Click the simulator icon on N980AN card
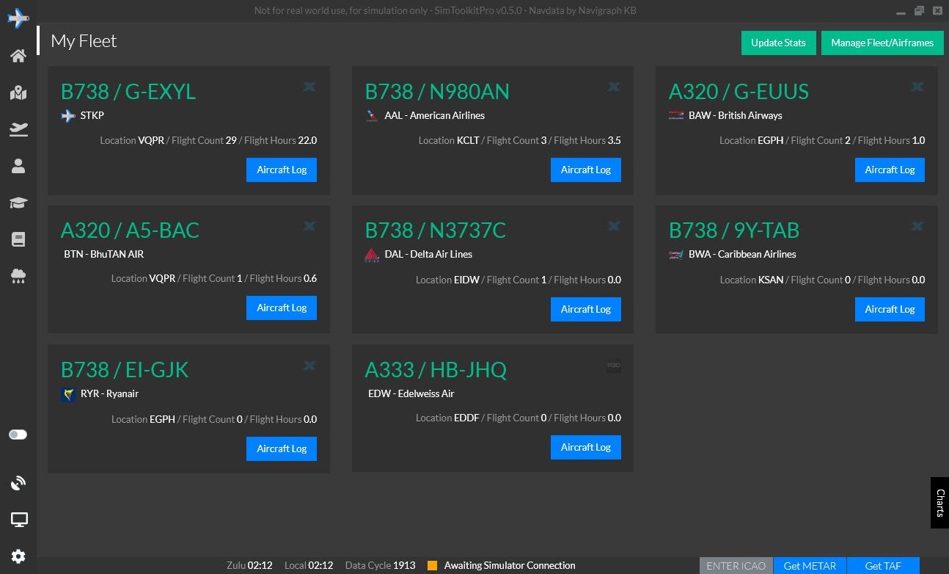The height and width of the screenshot is (574, 949). click(x=614, y=87)
